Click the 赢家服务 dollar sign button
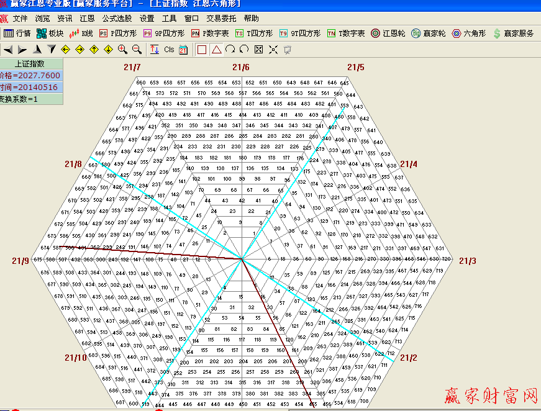This screenshot has width=541, height=411. pyautogui.click(x=513, y=33)
